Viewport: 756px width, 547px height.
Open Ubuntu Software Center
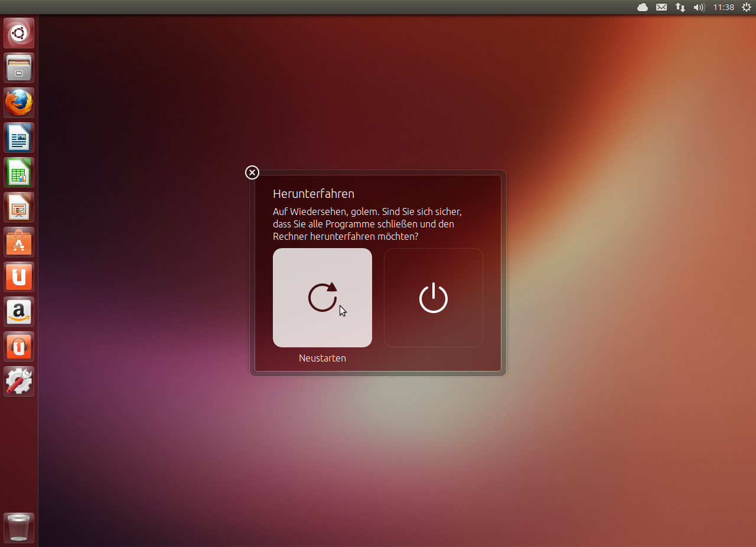coord(19,242)
